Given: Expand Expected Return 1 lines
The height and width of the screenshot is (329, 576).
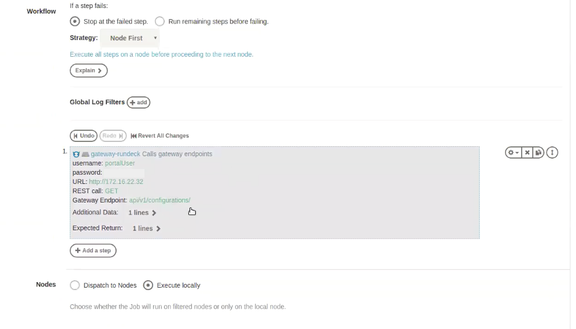Looking at the screenshot, I should coord(146,228).
